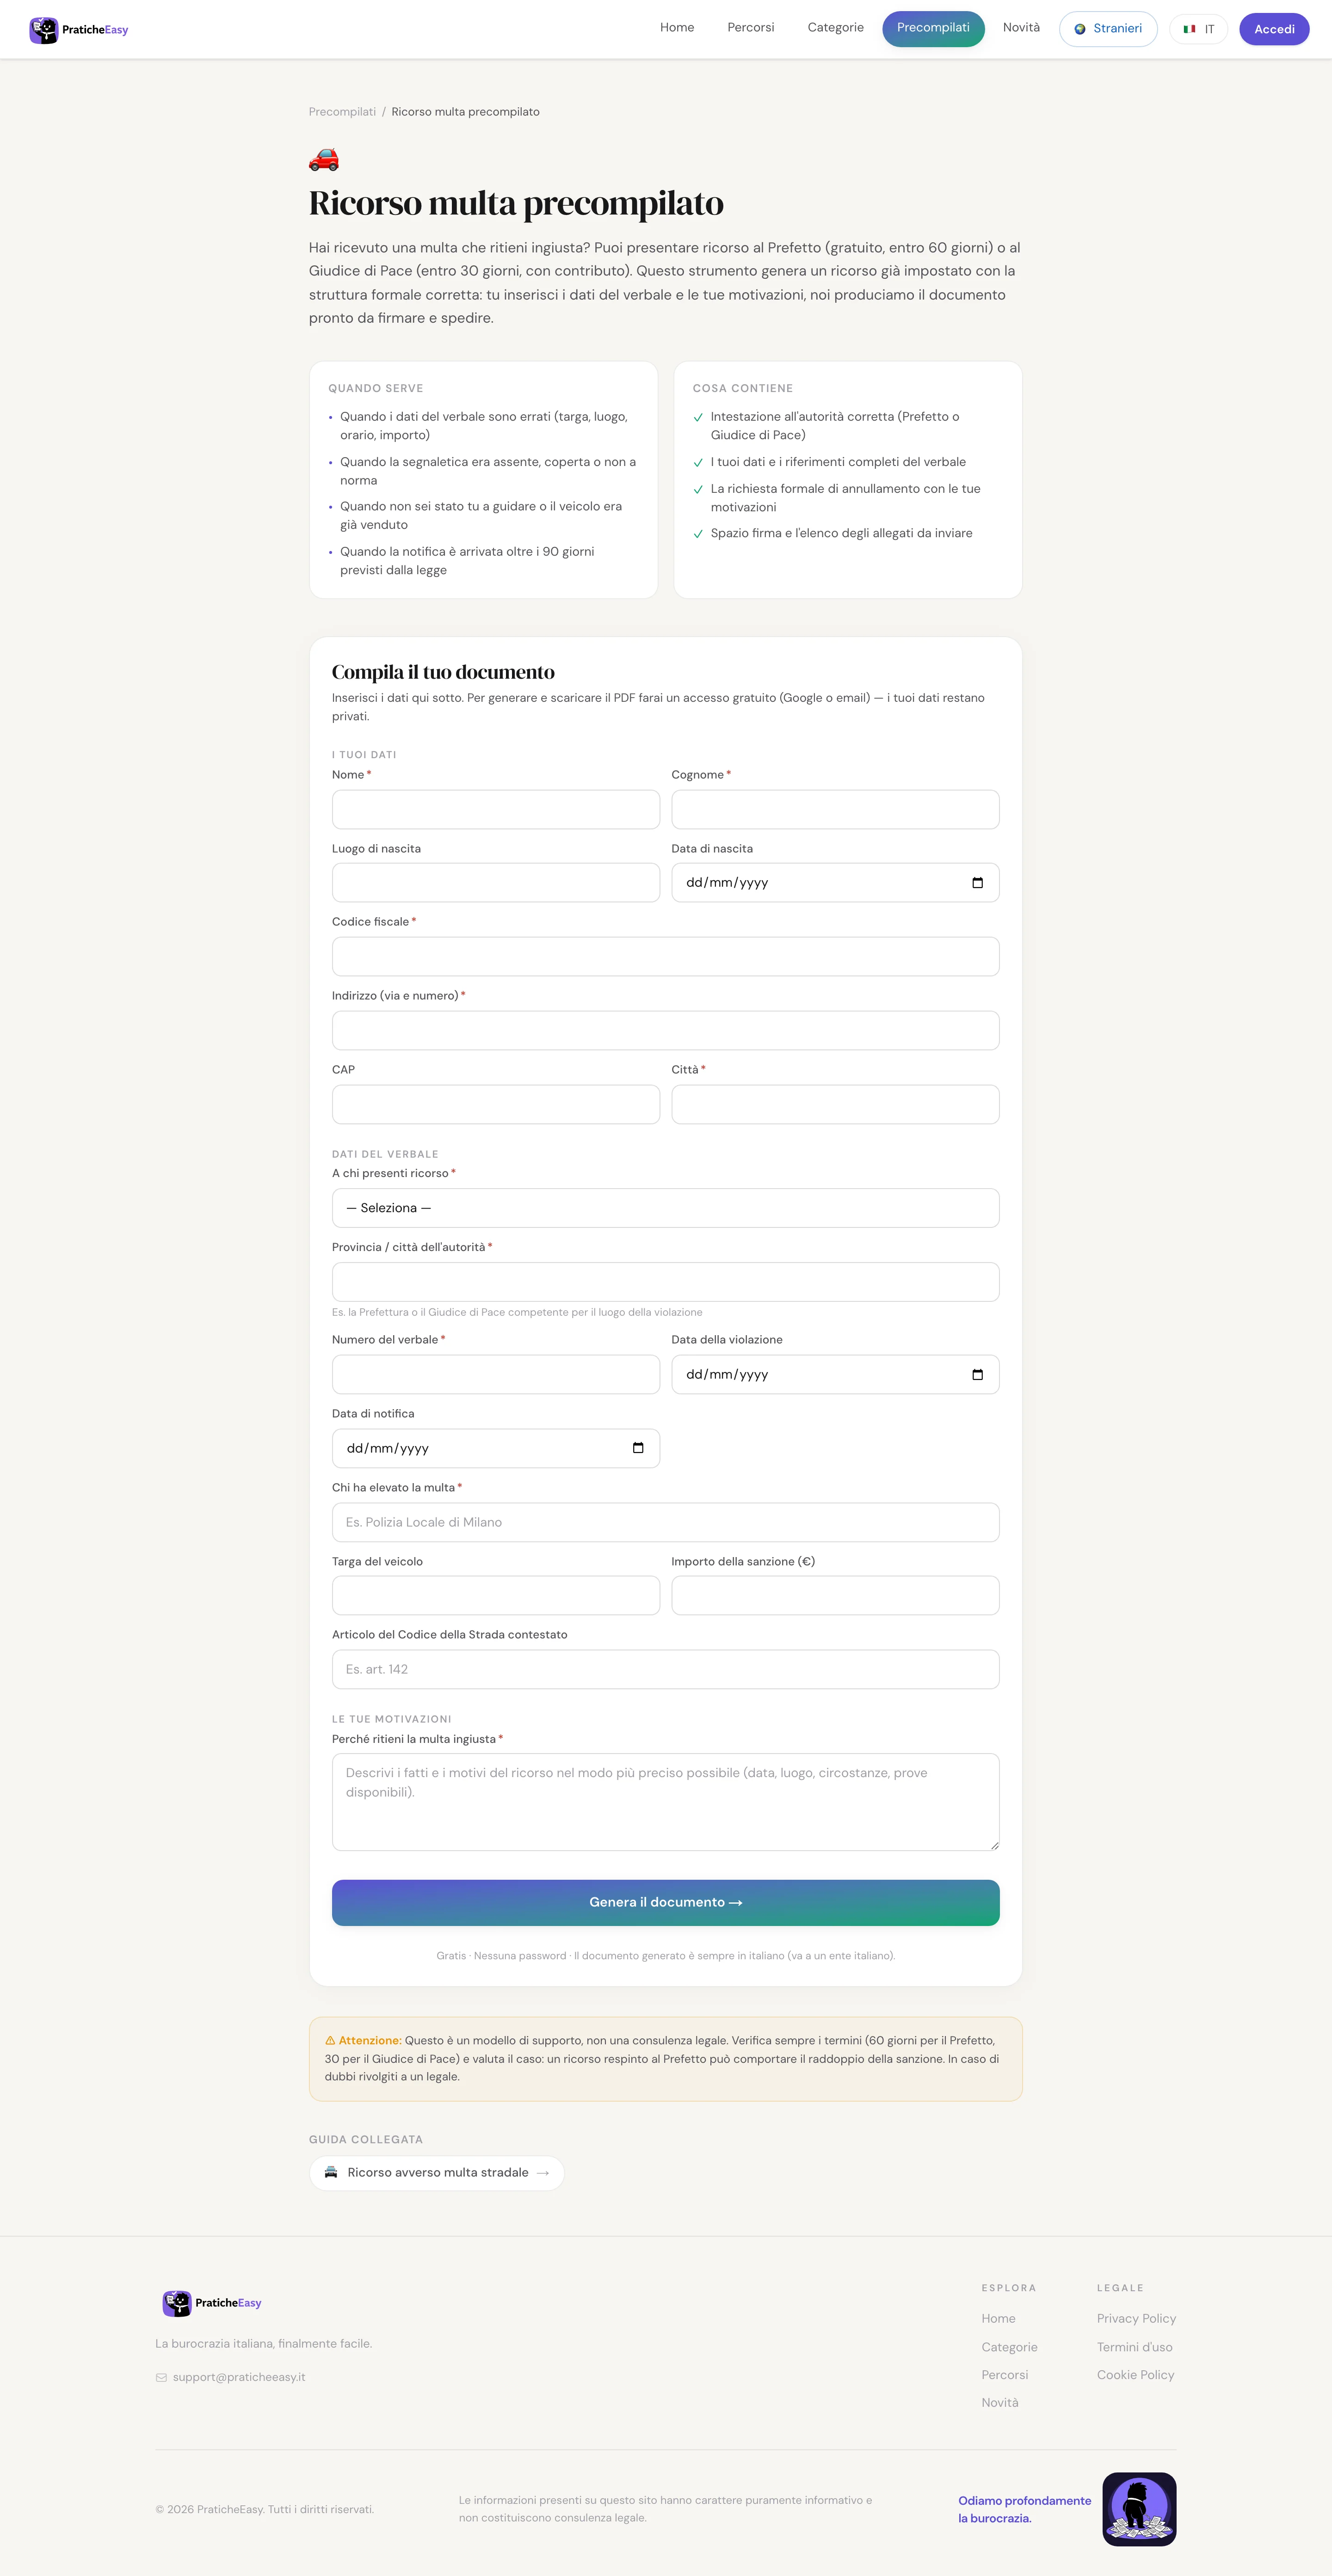Screen dimensions: 1332x2576
Task: Open the Categorie menu item
Action: point(836,28)
